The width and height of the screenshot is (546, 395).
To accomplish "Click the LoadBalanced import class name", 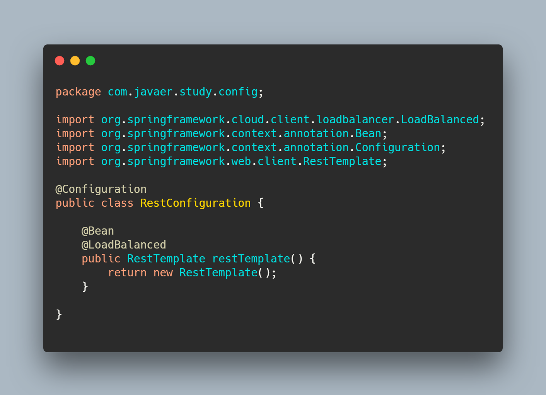I will (x=440, y=120).
